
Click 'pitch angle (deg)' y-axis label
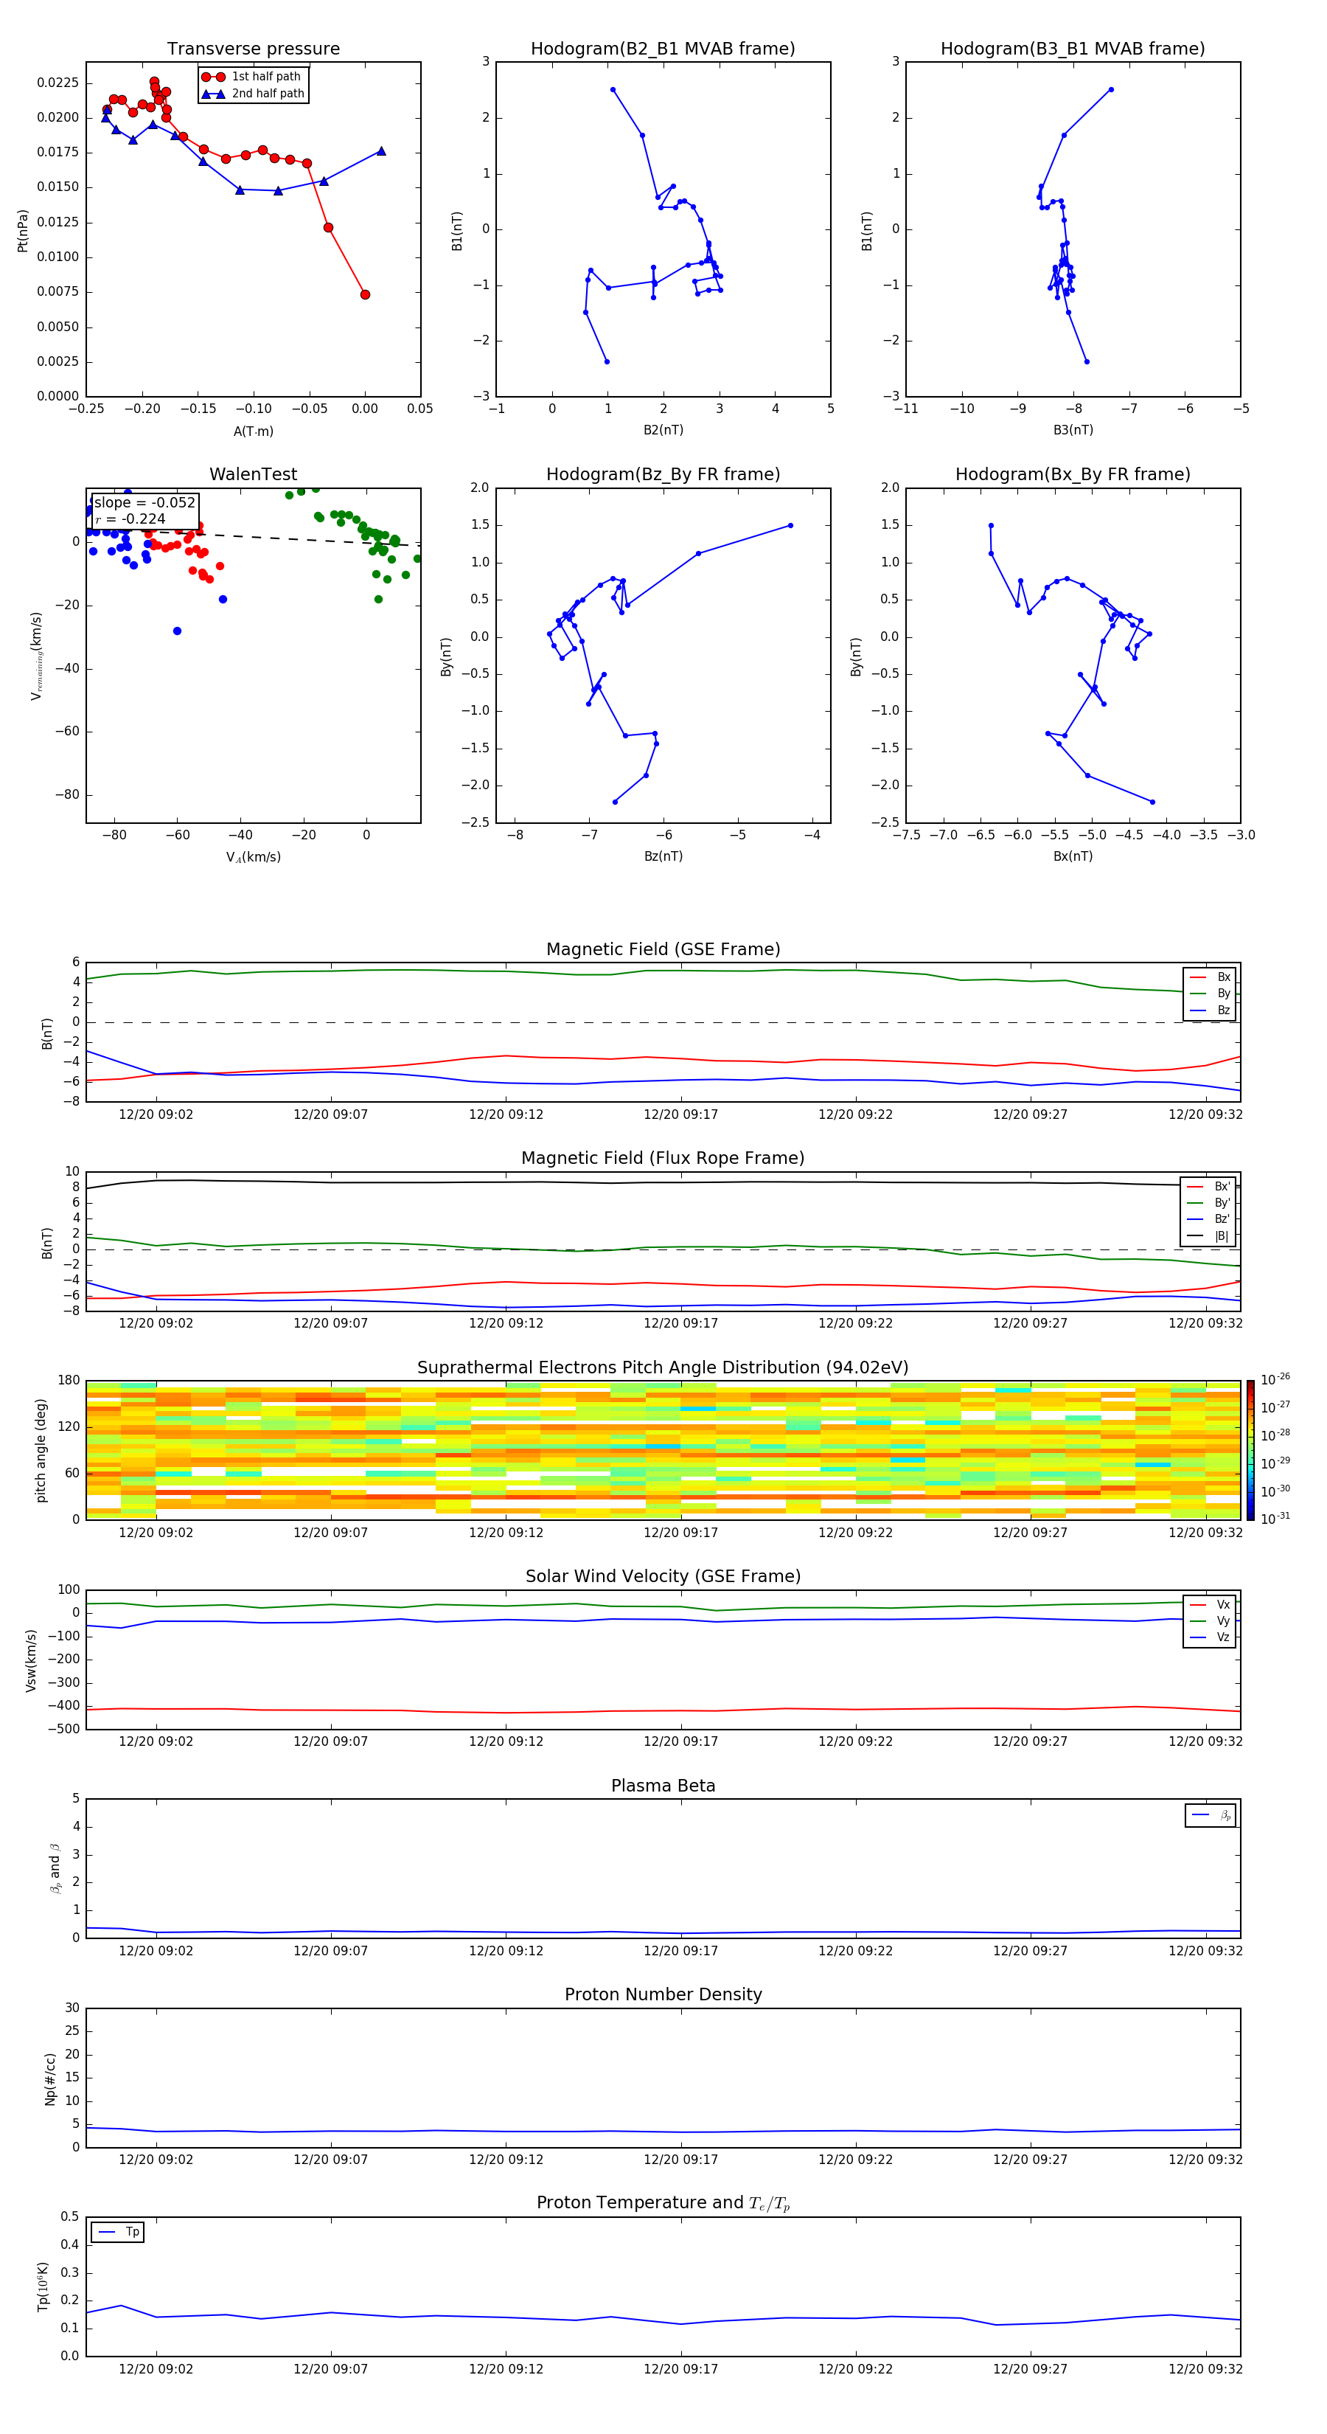(x=41, y=1449)
